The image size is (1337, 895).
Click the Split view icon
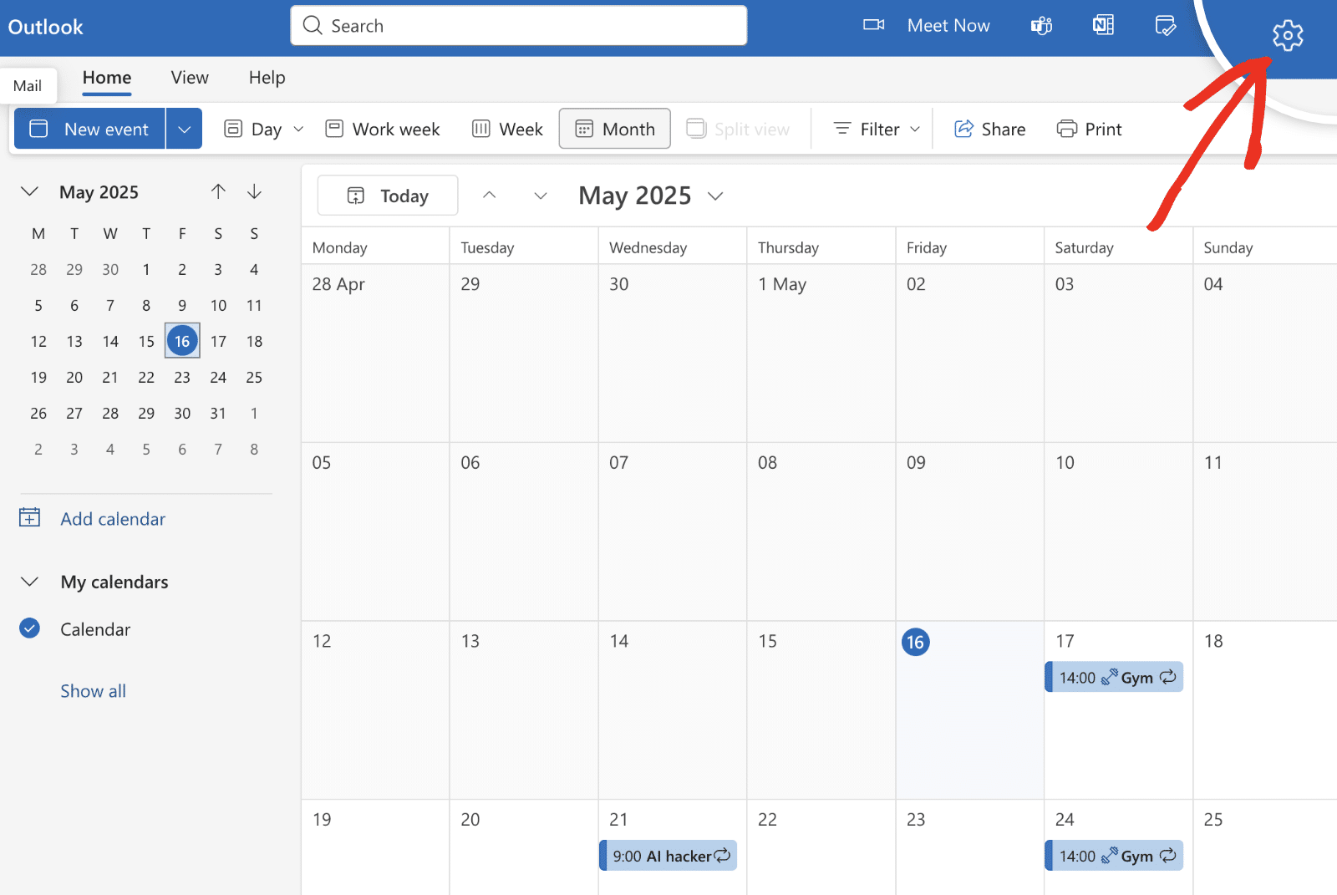[696, 128]
